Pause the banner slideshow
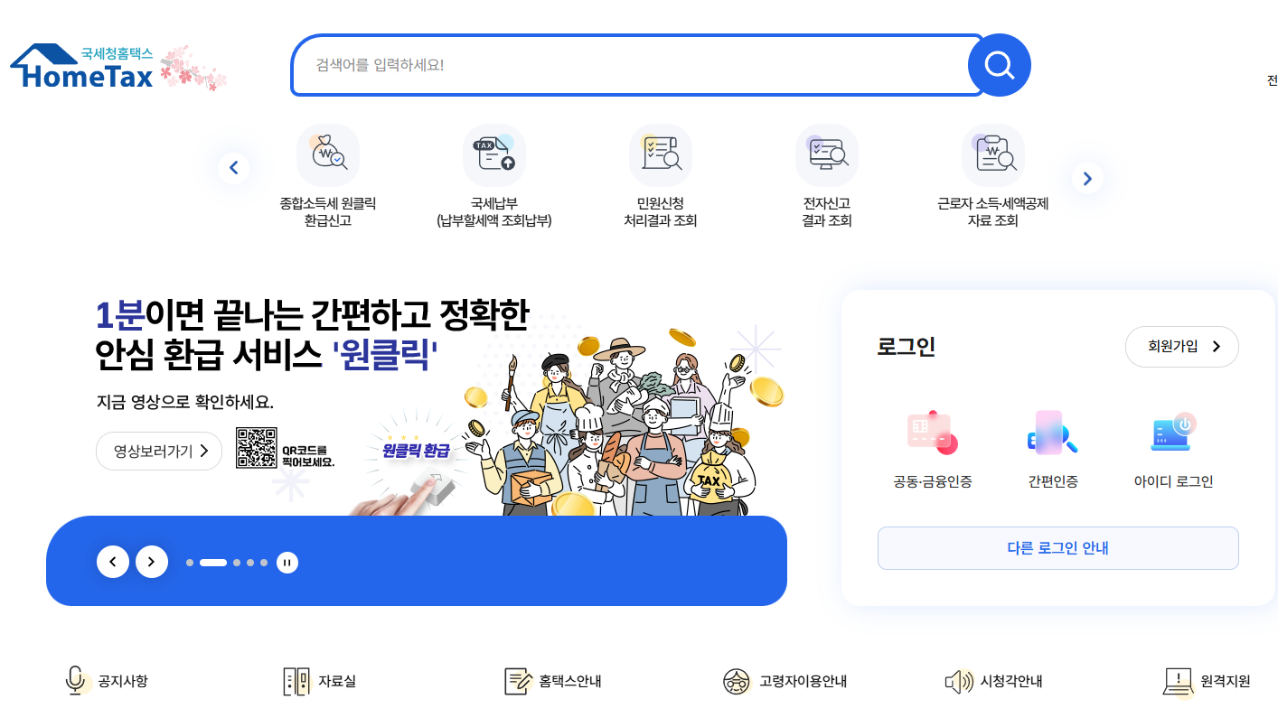The width and height of the screenshot is (1278, 727). coord(287,563)
